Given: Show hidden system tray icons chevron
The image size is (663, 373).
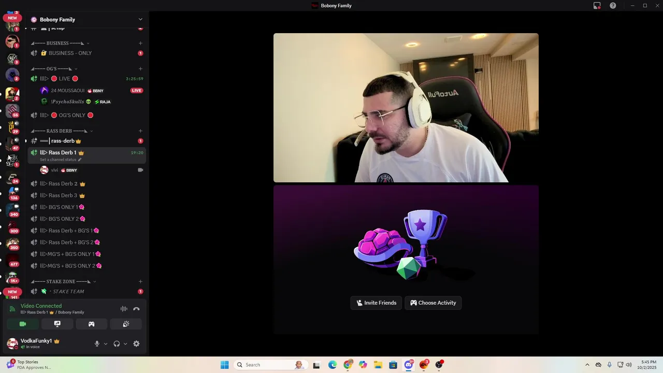Looking at the screenshot, I should [x=587, y=365].
